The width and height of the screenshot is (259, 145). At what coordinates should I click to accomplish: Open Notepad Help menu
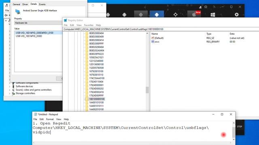[x=66, y=119]
